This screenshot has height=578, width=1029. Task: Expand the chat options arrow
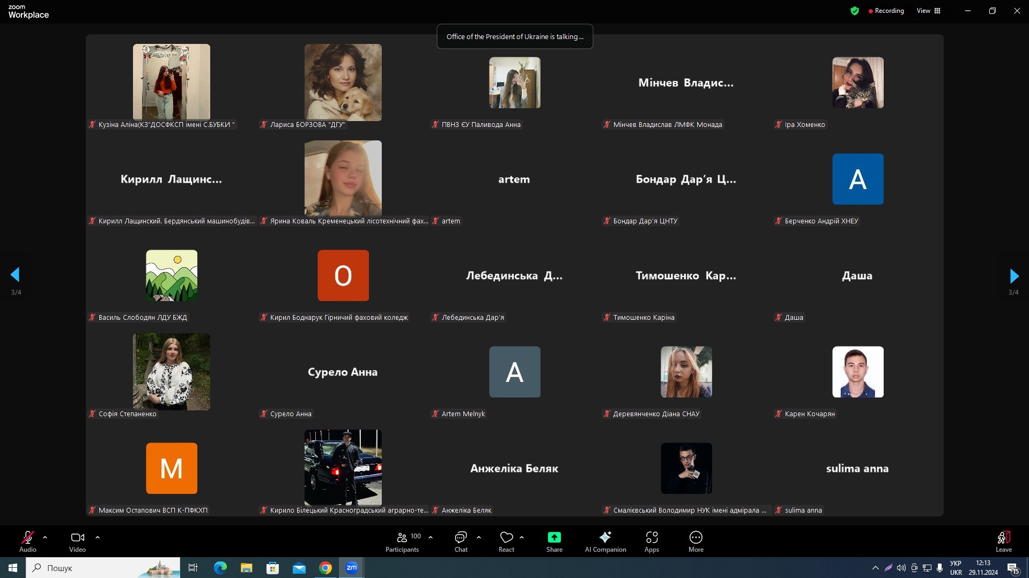click(x=479, y=537)
